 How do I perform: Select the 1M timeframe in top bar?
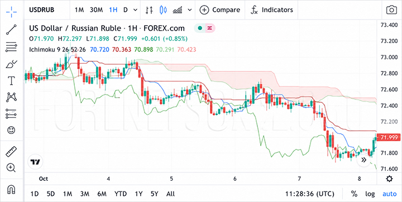coord(79,10)
